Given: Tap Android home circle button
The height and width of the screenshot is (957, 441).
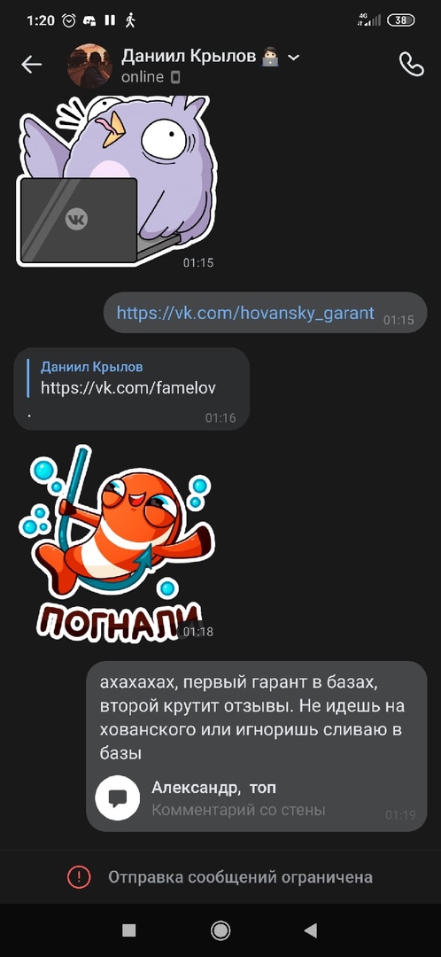Looking at the screenshot, I should pyautogui.click(x=220, y=930).
